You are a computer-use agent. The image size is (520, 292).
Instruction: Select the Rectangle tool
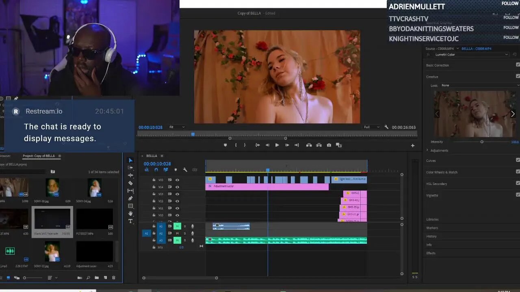click(130, 206)
